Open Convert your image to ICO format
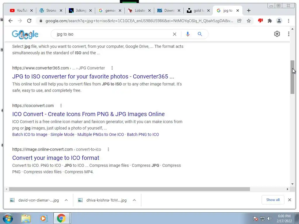 pyautogui.click(x=56, y=158)
